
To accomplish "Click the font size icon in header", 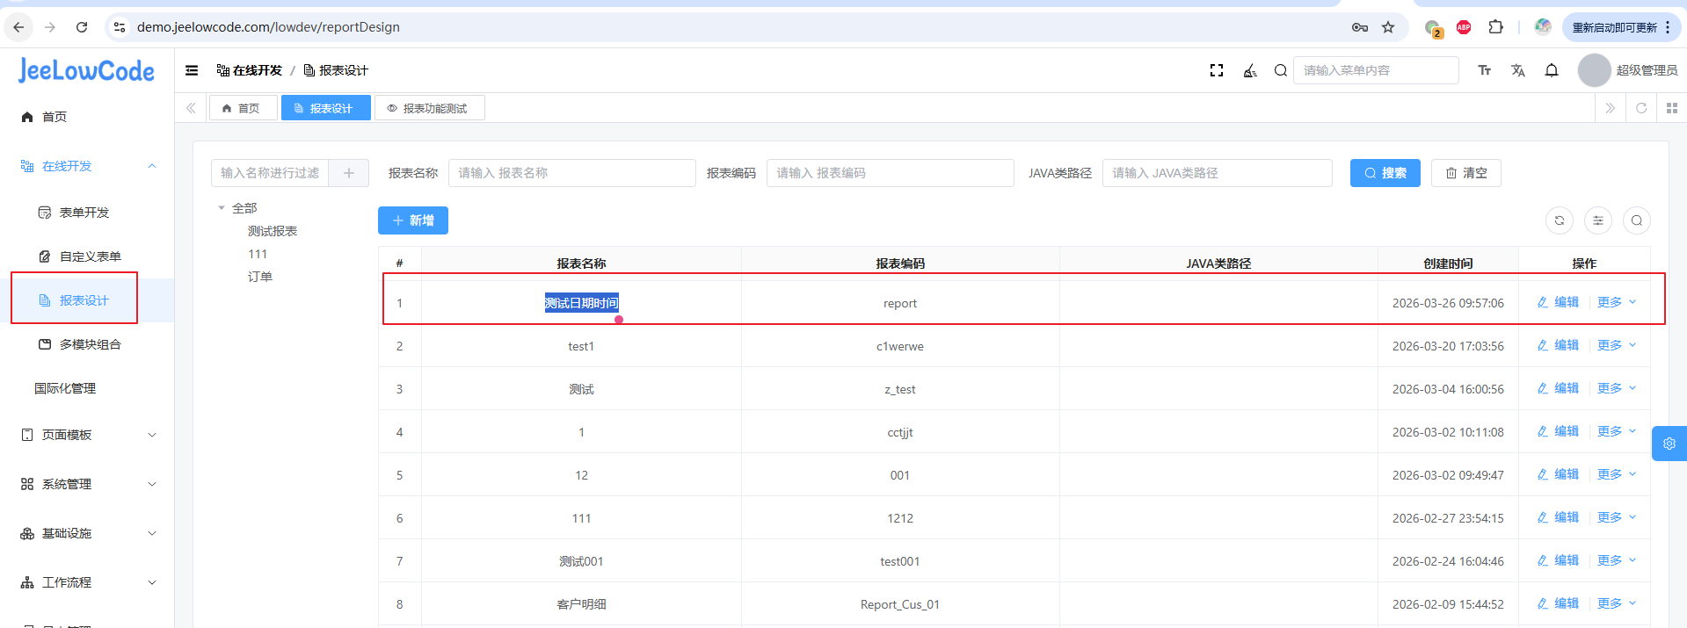I will [1485, 70].
